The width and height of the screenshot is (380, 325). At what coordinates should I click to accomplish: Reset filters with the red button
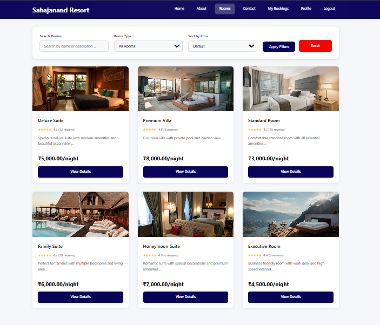click(315, 46)
